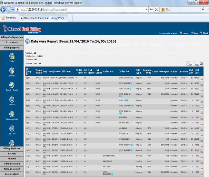
Task: Click the Logout link
Action: [x=184, y=33]
